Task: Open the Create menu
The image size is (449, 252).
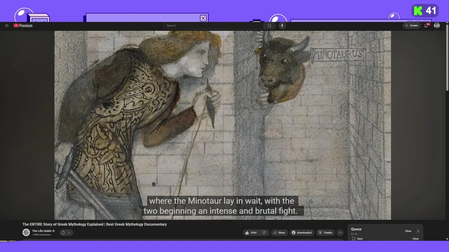Action: click(411, 26)
